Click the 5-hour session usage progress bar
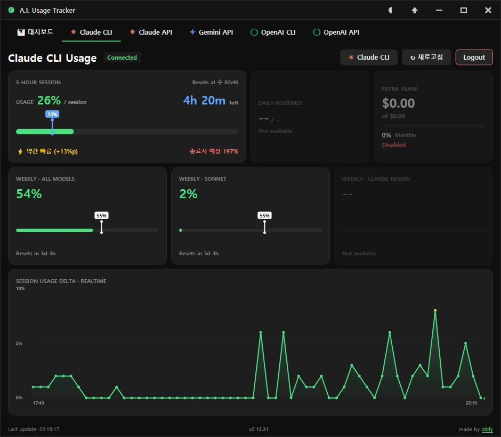 click(x=127, y=132)
